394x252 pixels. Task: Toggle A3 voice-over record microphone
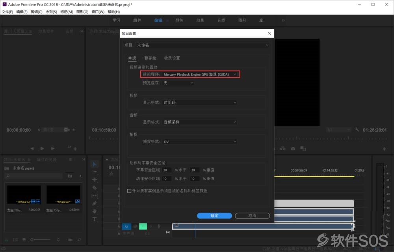pyautogui.click(x=159, y=226)
